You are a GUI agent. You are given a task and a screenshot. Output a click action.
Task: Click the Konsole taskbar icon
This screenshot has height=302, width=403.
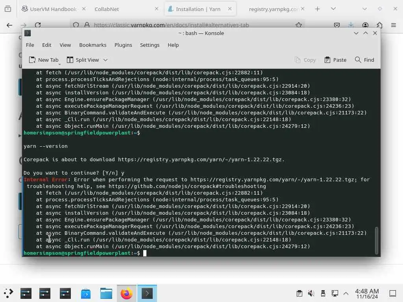tap(147, 293)
